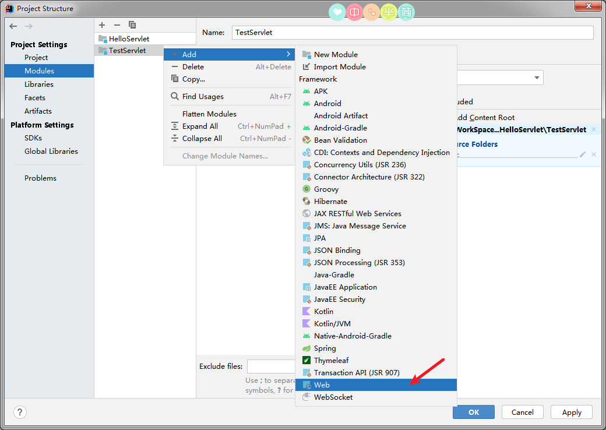Click the pencil edit icon for source folders
Screen dimensions: 606x430
tap(583, 154)
